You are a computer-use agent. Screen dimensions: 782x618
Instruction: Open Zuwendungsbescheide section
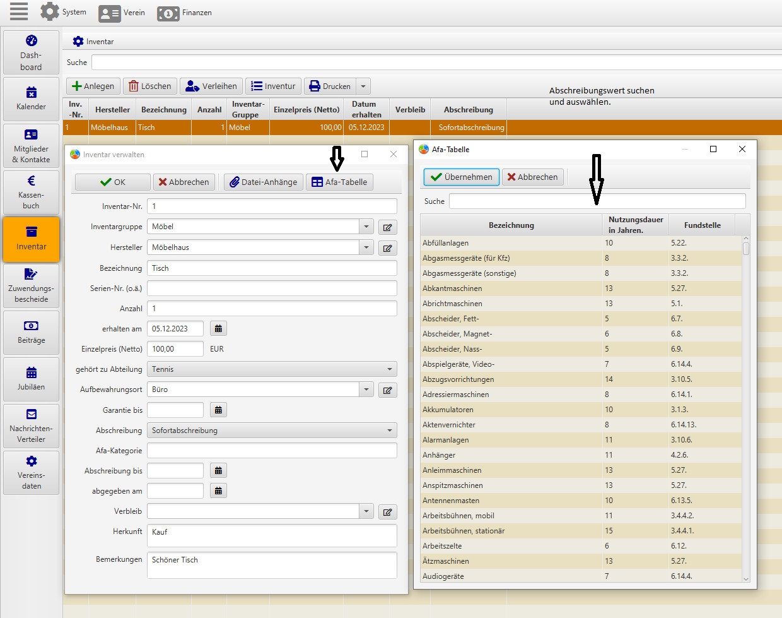pyautogui.click(x=31, y=286)
